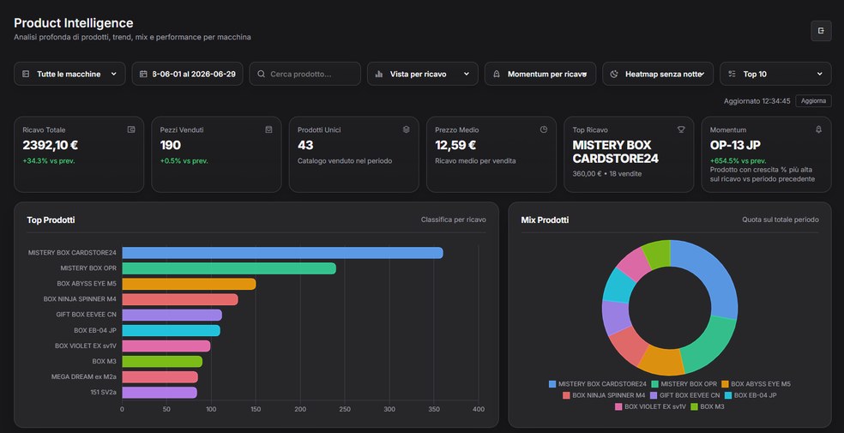Click the GIFT BOX EEVEE CN purple bar
The width and height of the screenshot is (844, 433).
172,316
